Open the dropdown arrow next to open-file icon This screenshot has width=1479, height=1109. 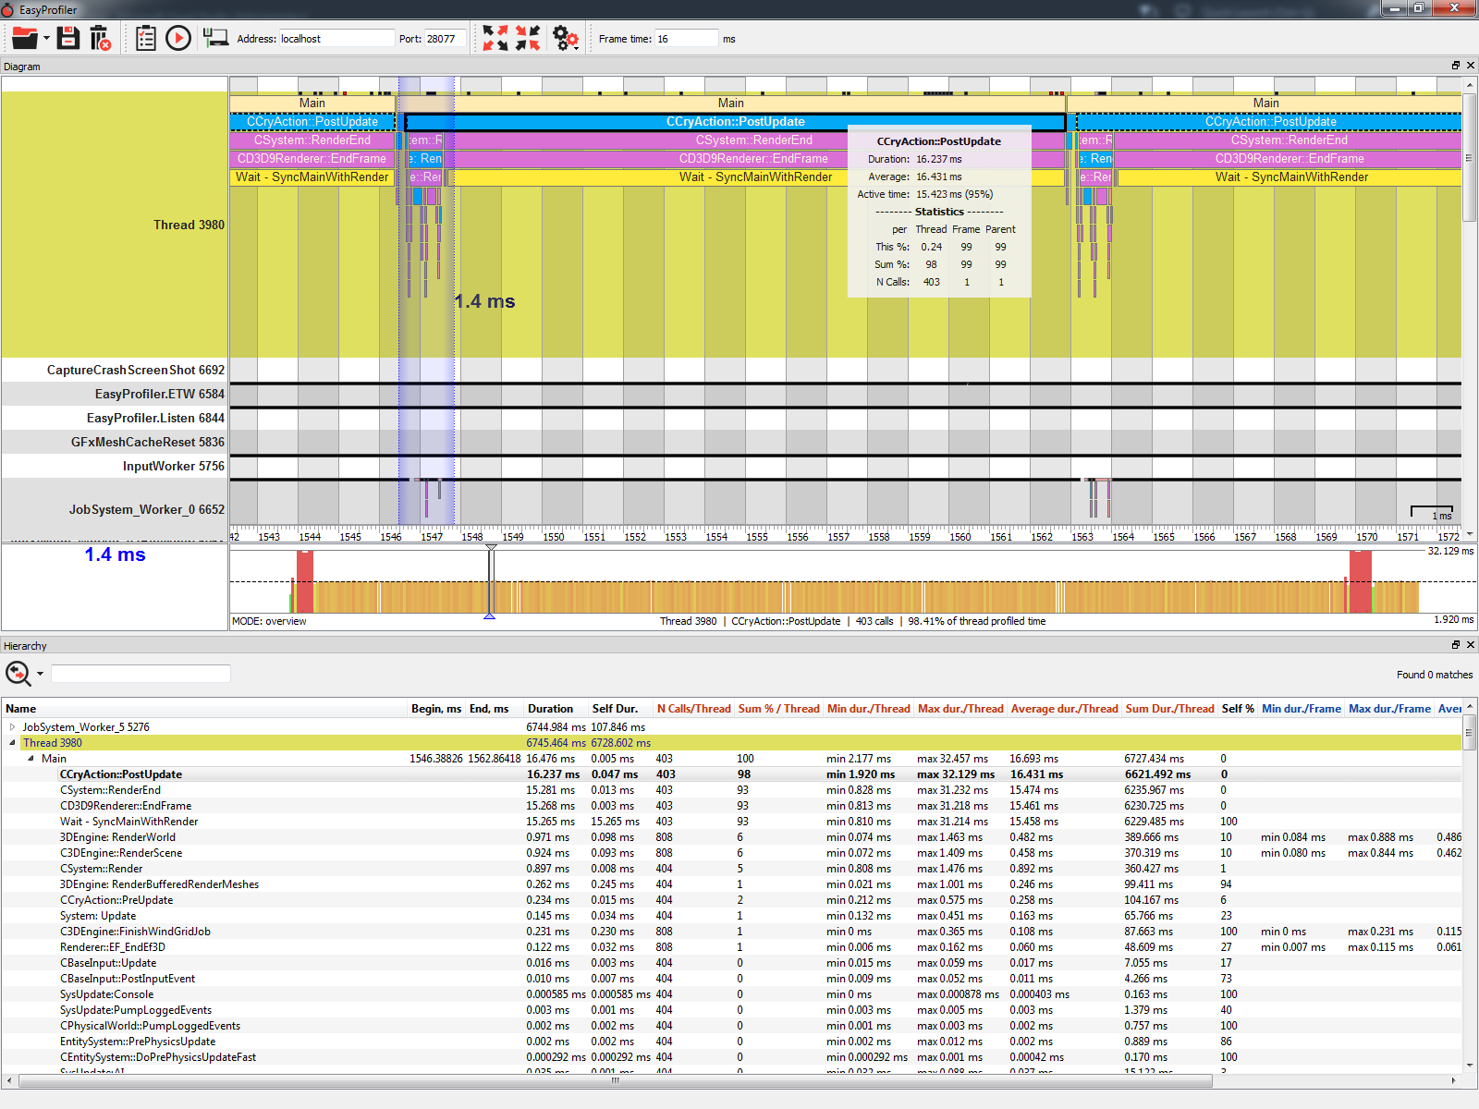(x=46, y=38)
